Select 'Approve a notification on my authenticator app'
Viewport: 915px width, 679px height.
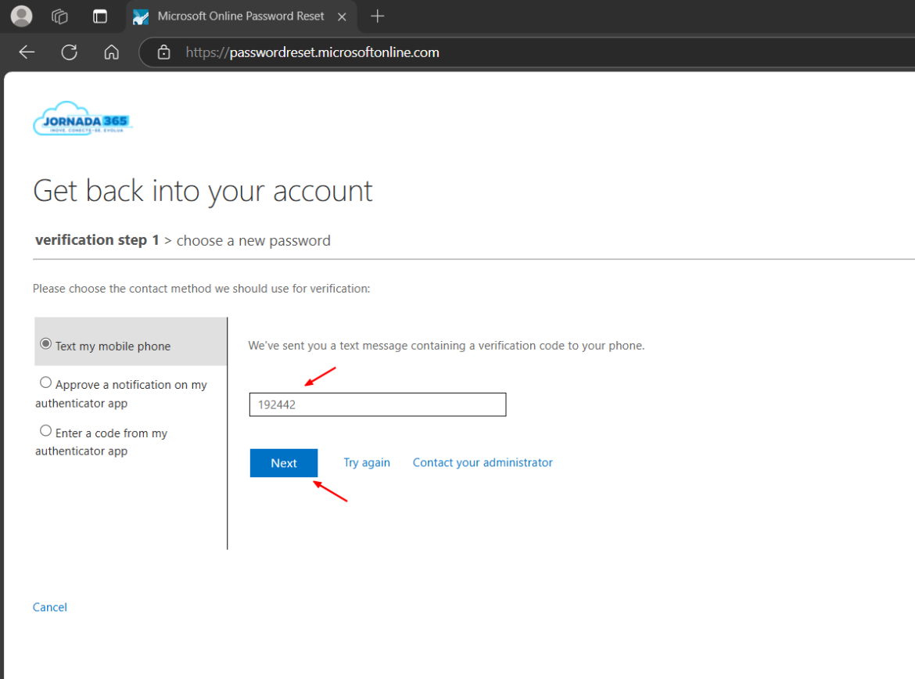click(x=45, y=382)
